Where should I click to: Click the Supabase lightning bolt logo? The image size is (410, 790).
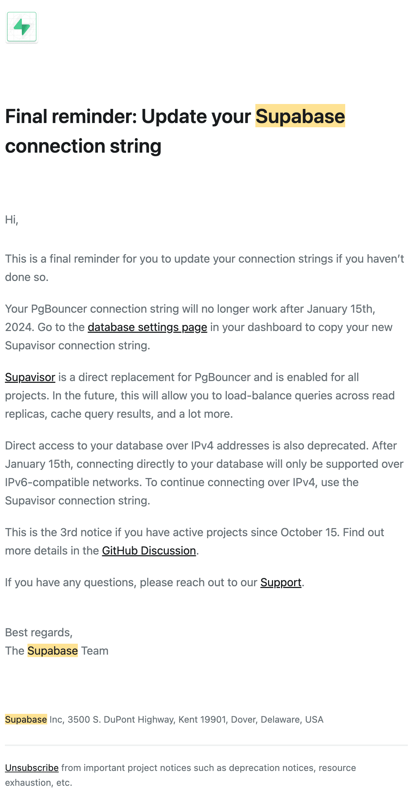coord(22,27)
